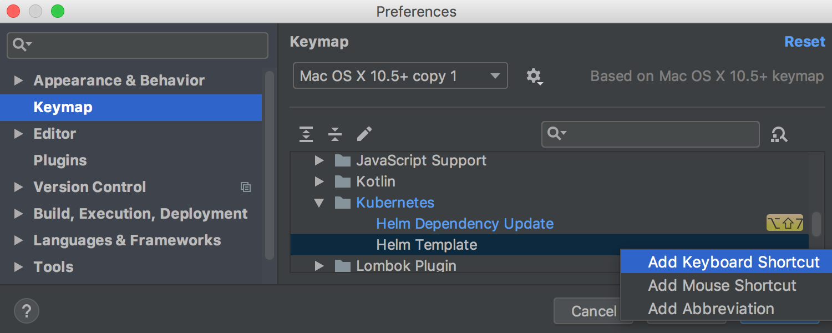Screen dimensions: 832x333
Task: Click the Kubernetes folder icon
Action: pos(343,203)
